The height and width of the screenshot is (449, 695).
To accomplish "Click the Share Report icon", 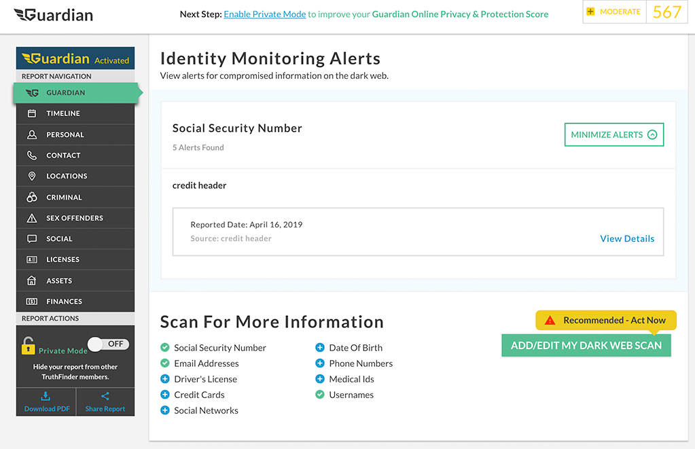I will click(105, 396).
